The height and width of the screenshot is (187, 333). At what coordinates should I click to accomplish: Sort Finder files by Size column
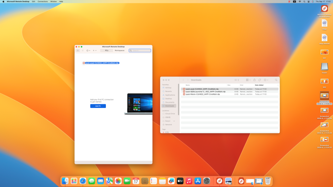click(229, 85)
